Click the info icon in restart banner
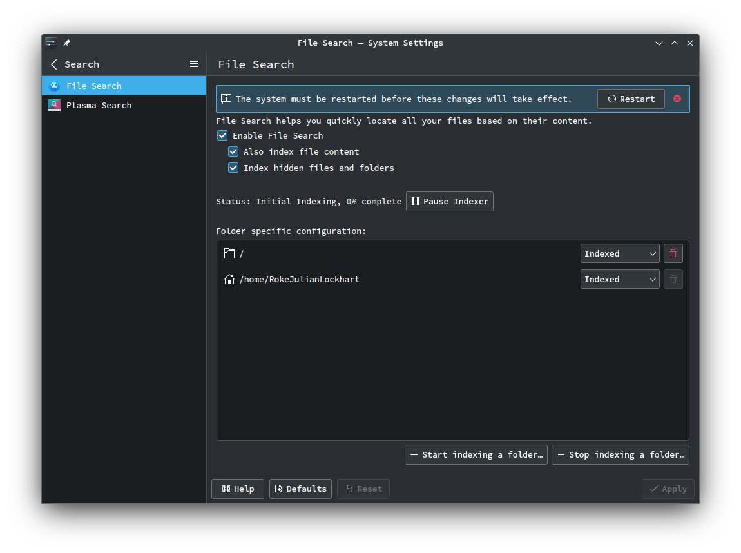 226,99
